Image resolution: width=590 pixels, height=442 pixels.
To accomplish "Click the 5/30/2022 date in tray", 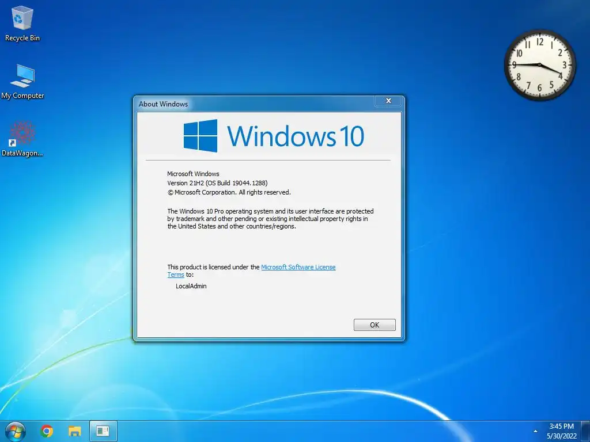I will pyautogui.click(x=561, y=436).
